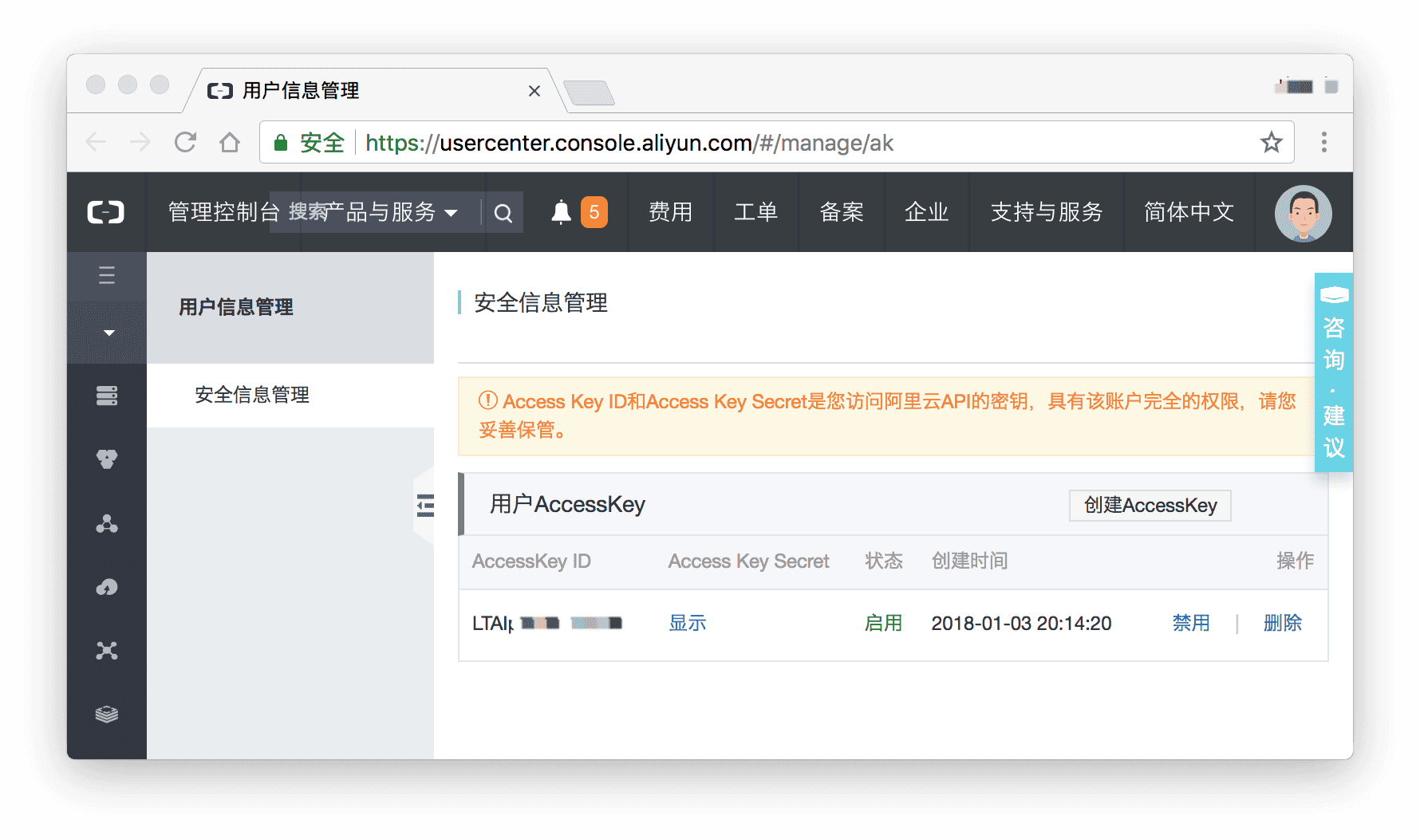Switch language via 简体中文 menu item
The height and width of the screenshot is (839, 1420).
[x=1188, y=212]
